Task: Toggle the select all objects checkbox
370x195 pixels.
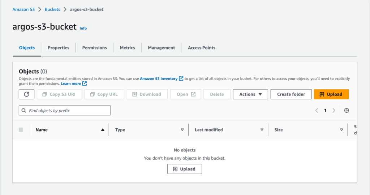Action: [21, 130]
